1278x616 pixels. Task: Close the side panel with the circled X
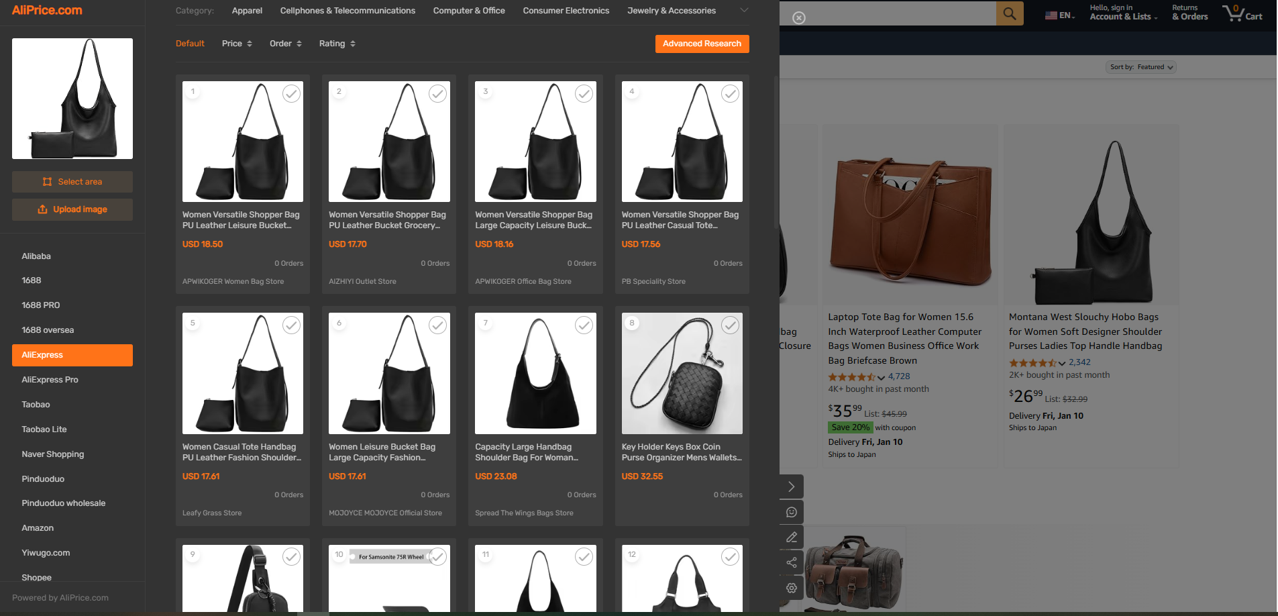pyautogui.click(x=799, y=18)
